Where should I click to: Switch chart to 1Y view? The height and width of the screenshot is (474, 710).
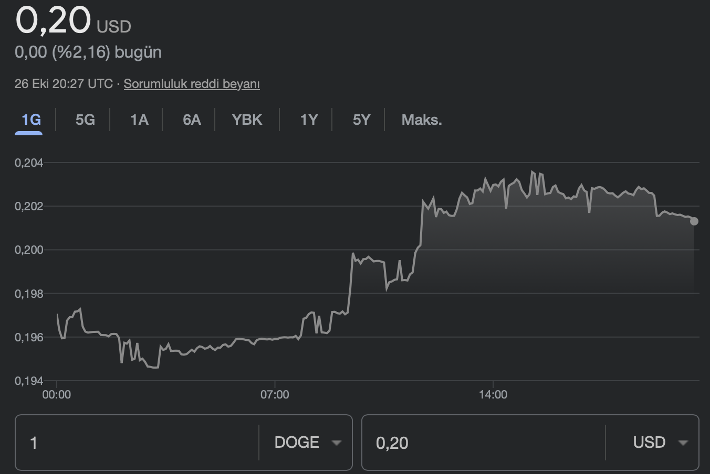(x=309, y=120)
